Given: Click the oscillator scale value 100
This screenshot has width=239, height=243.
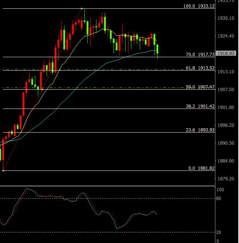Looking at the screenshot, I should coord(220,190).
